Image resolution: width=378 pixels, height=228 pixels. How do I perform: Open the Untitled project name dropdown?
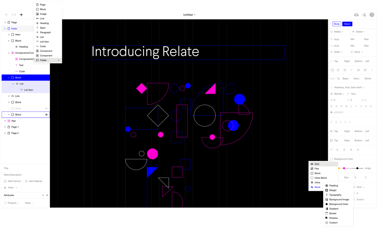pos(189,15)
